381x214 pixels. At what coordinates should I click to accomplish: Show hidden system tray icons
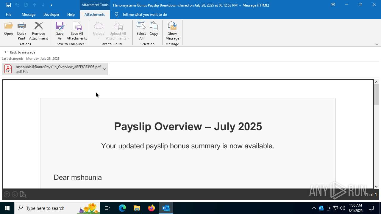[314, 208]
